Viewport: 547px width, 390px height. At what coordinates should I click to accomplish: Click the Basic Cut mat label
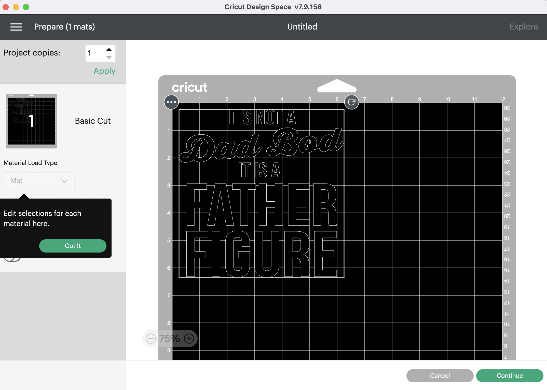93,121
